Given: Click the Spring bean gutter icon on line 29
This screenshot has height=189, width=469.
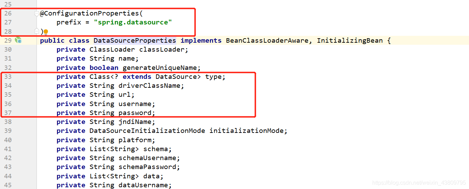Looking at the screenshot, I should point(18,40).
